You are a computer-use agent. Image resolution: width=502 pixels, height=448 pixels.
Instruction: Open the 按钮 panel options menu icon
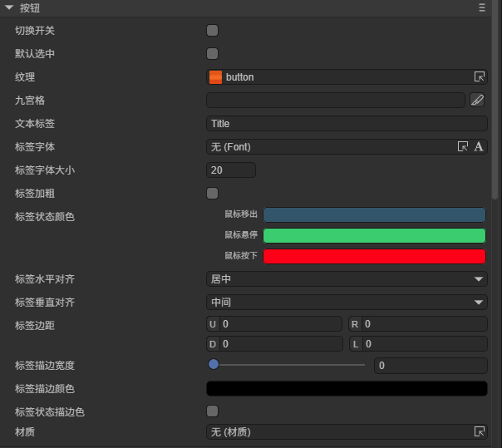481,7
